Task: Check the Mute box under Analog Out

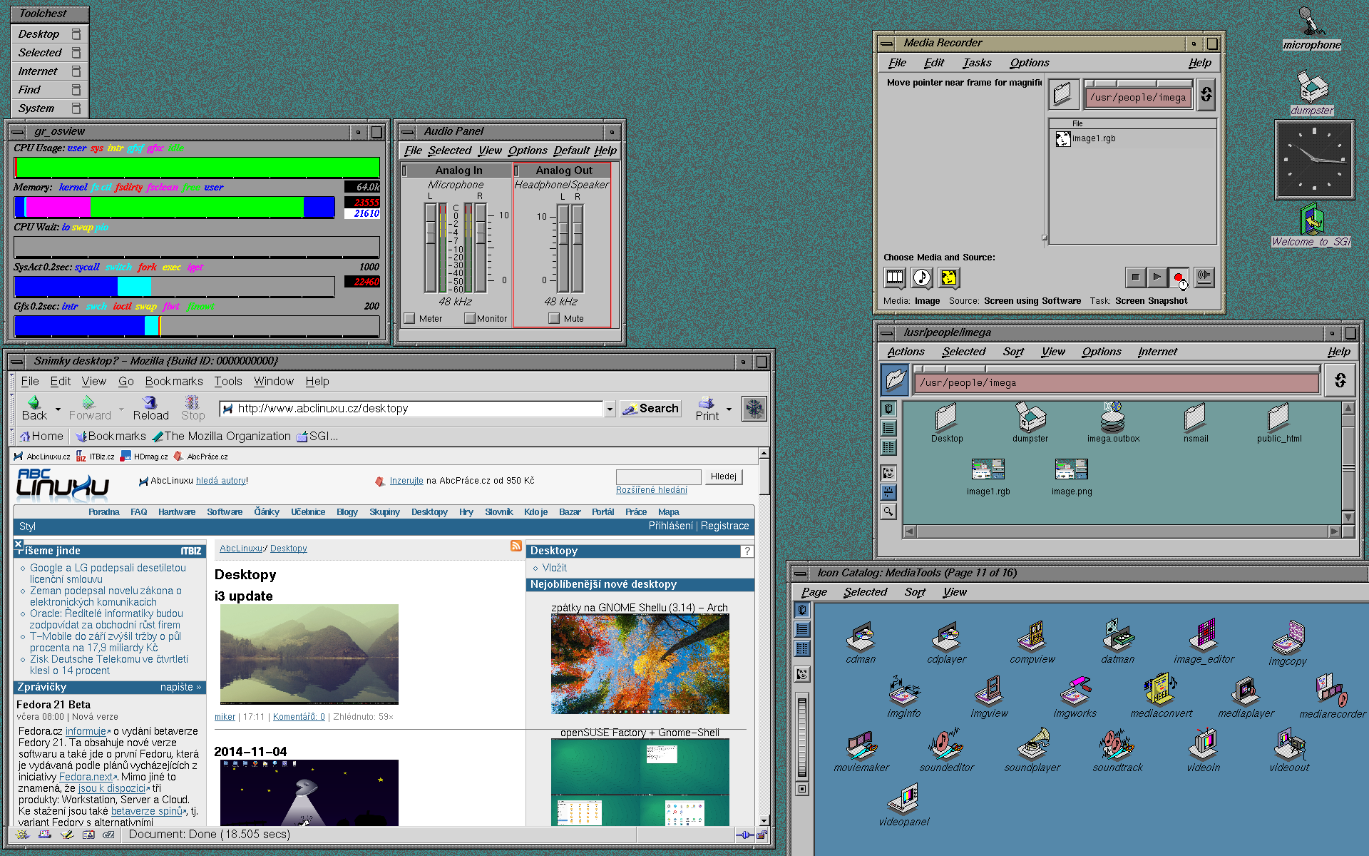Action: [x=554, y=318]
